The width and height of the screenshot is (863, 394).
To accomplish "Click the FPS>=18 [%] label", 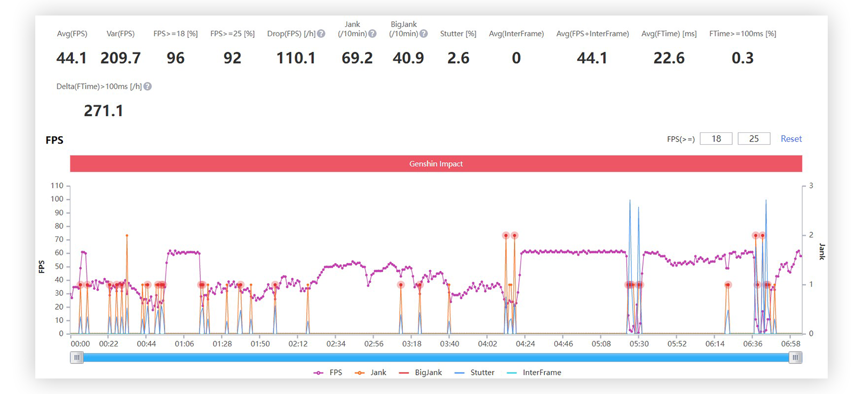I will pos(176,34).
